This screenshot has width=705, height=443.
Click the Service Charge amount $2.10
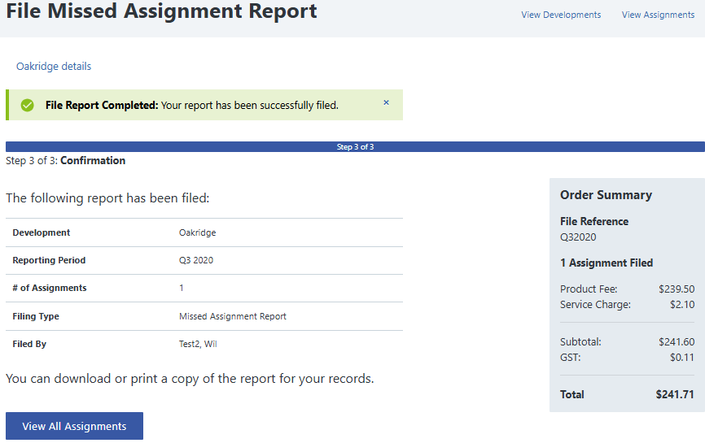click(x=681, y=305)
